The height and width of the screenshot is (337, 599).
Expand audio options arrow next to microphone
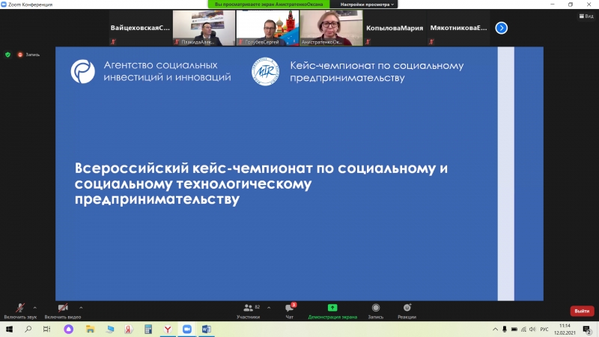click(34, 308)
